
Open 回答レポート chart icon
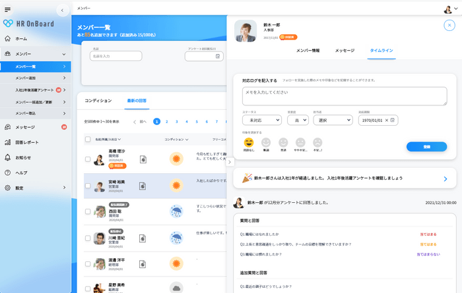[8, 142]
